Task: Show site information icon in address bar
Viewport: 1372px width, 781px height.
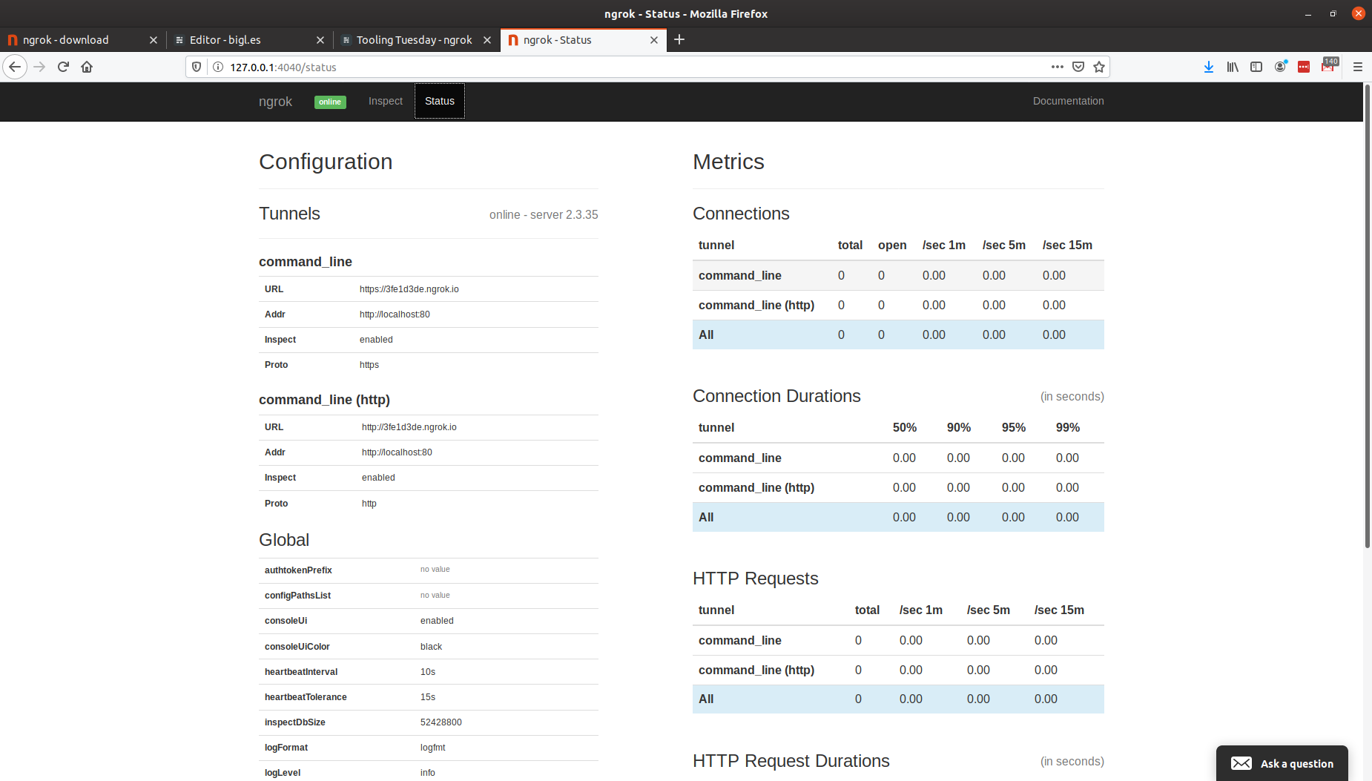Action: tap(218, 67)
